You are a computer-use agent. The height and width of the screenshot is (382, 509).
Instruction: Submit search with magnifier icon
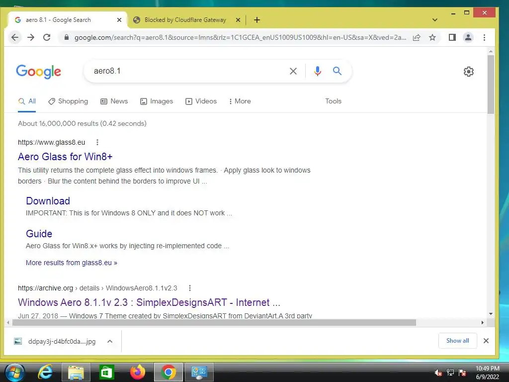[338, 71]
